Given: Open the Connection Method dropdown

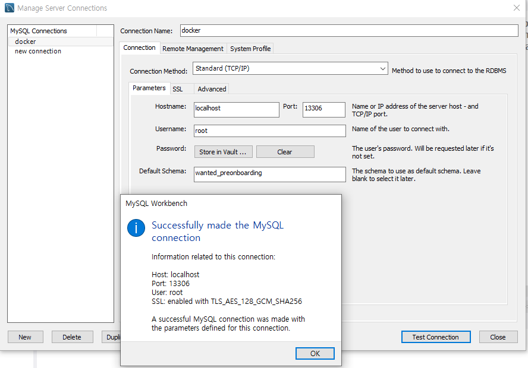Looking at the screenshot, I should [x=290, y=69].
